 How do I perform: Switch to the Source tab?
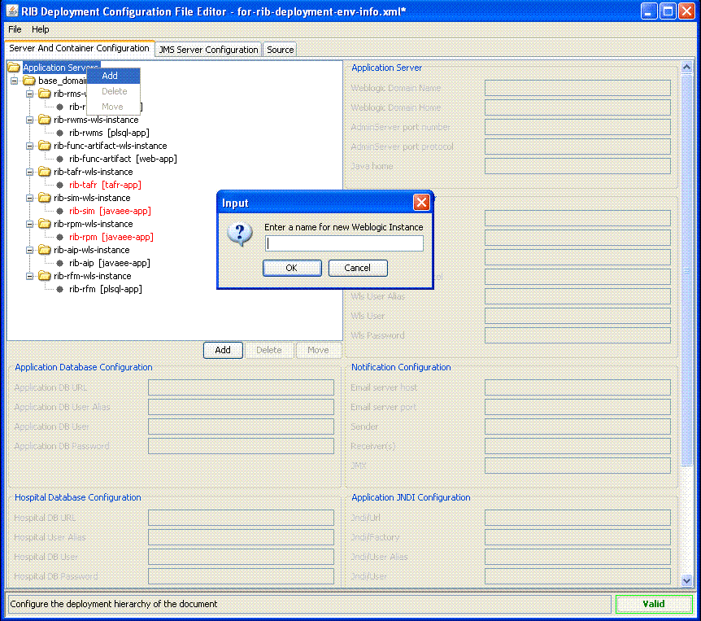[x=281, y=50]
